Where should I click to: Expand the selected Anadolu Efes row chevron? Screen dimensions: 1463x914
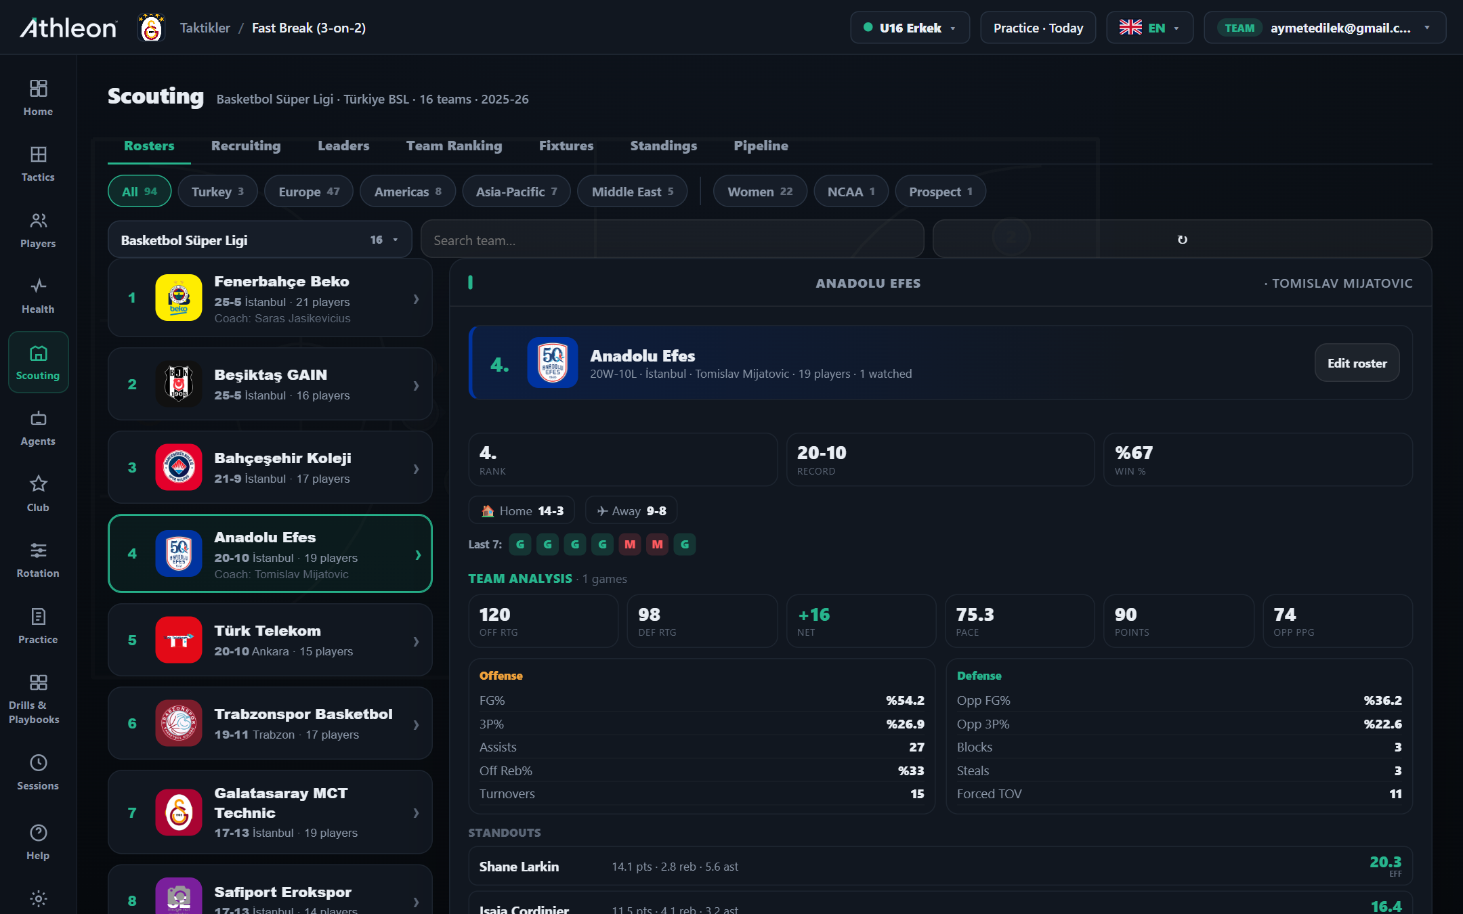pyautogui.click(x=418, y=555)
